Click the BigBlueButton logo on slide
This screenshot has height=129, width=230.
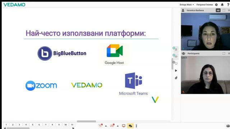coord(62,53)
